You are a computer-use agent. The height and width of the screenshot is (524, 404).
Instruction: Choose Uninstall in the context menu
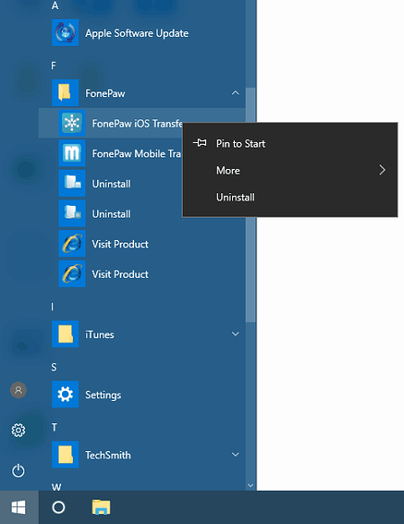click(290, 197)
